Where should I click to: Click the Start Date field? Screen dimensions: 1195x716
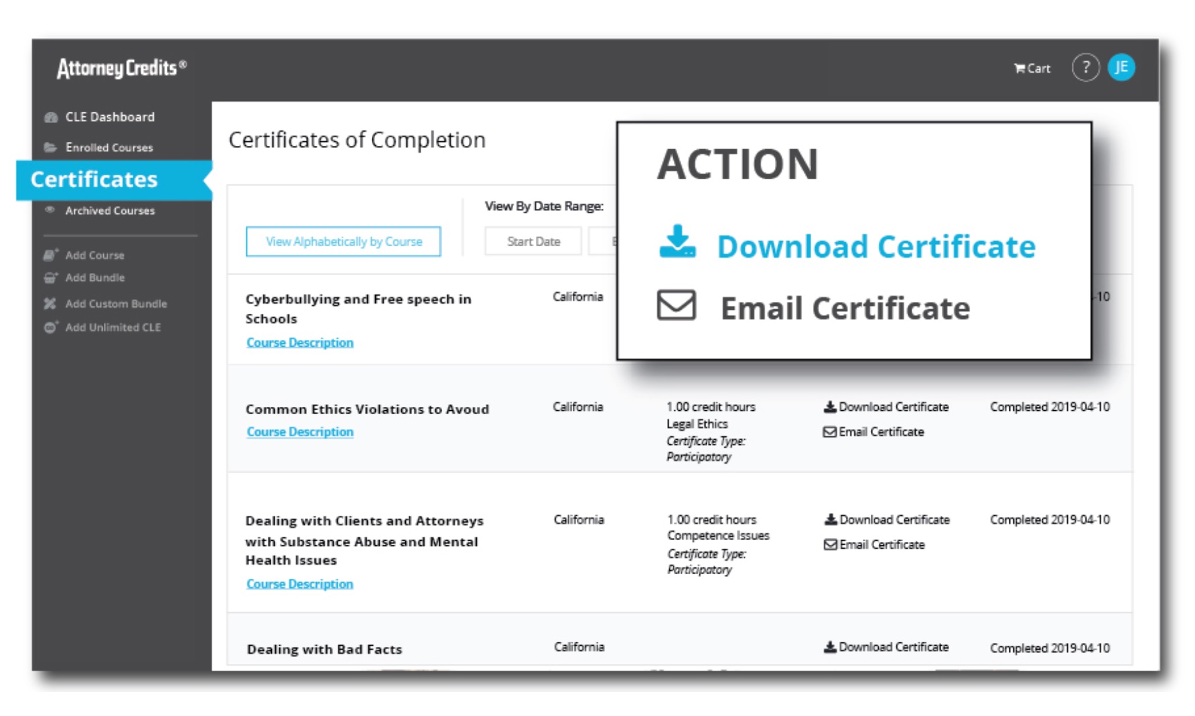(x=533, y=241)
